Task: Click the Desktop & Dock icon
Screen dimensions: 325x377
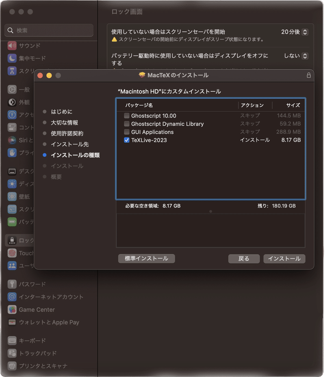Action: [x=12, y=171]
